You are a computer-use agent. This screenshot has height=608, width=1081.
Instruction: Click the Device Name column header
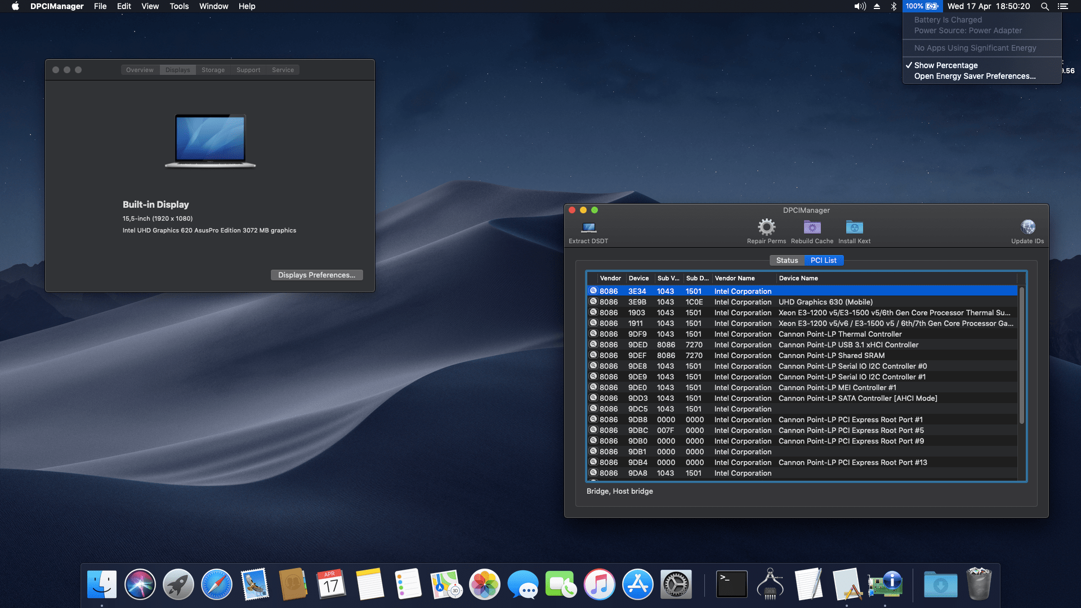798,278
